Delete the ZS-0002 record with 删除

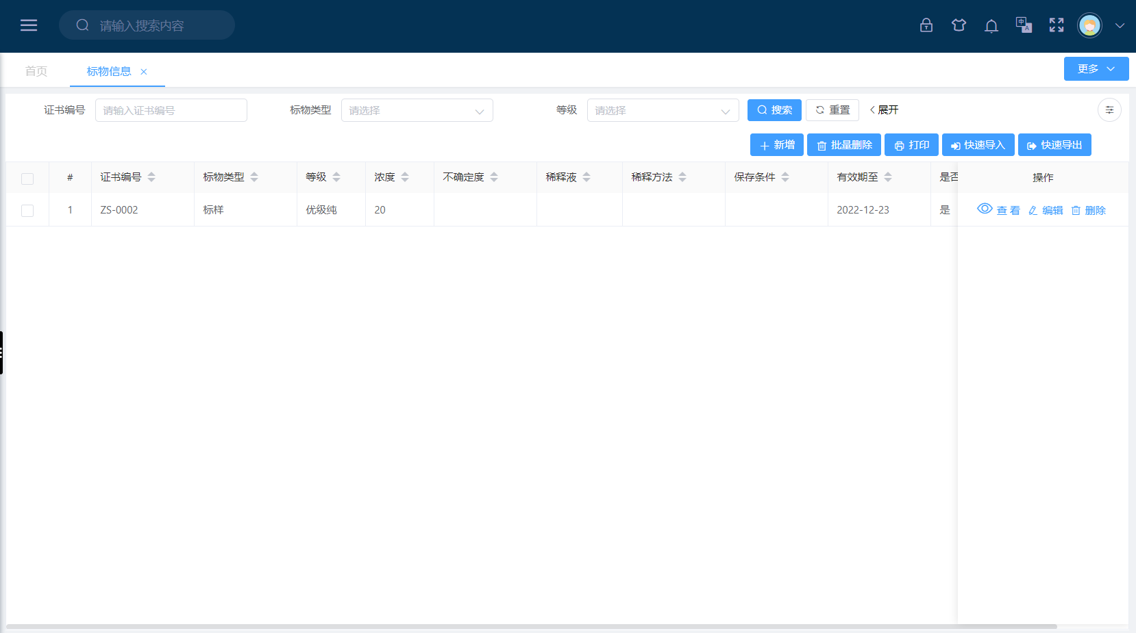coord(1088,210)
